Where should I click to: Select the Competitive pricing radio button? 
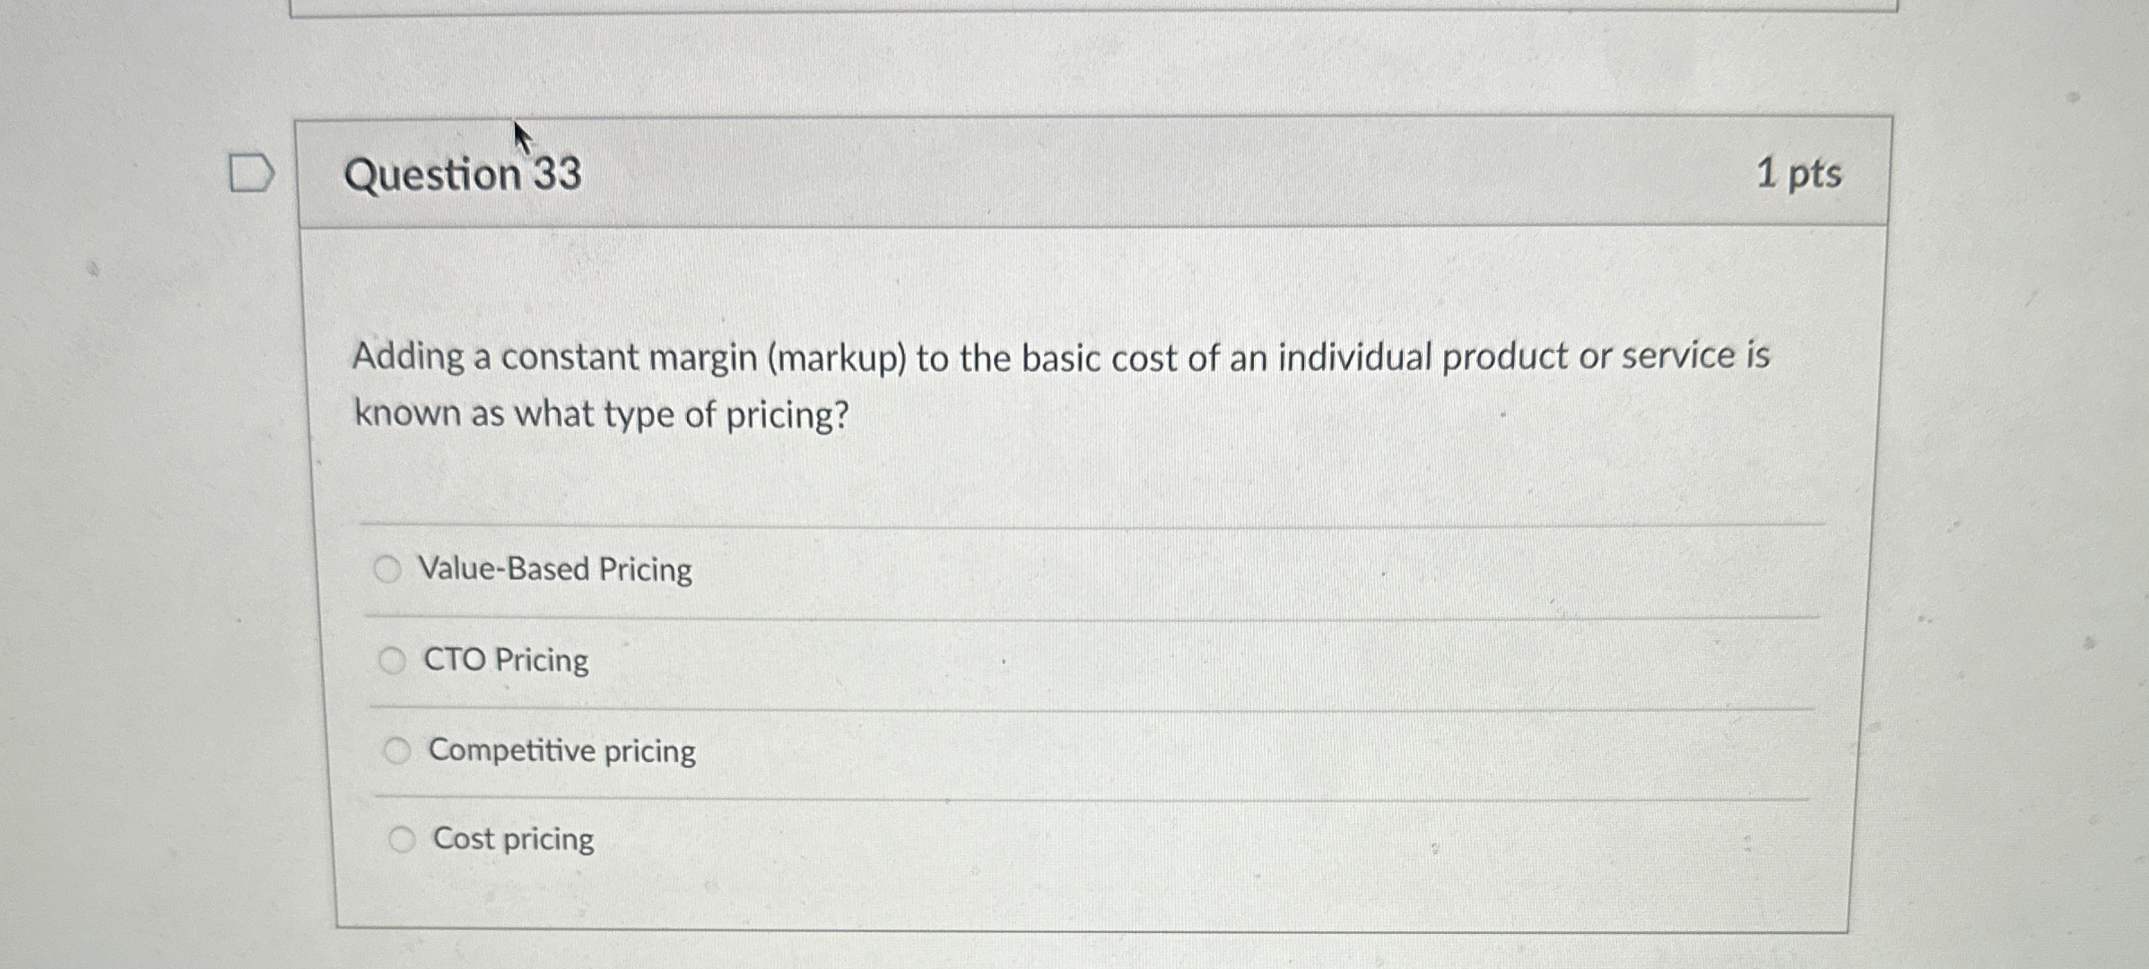[397, 750]
